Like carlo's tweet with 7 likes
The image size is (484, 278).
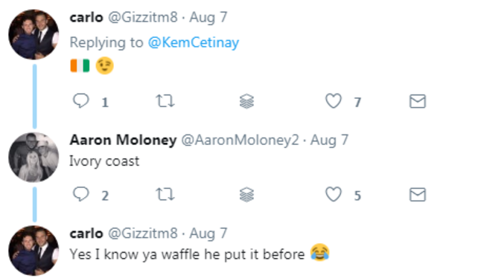(x=334, y=101)
